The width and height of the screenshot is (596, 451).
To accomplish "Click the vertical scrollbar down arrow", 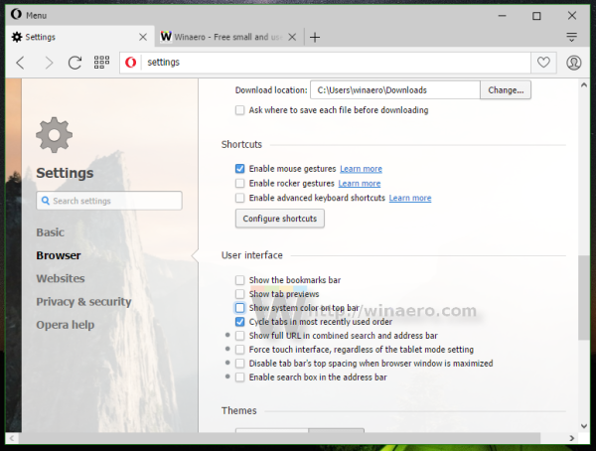I will click(584, 426).
